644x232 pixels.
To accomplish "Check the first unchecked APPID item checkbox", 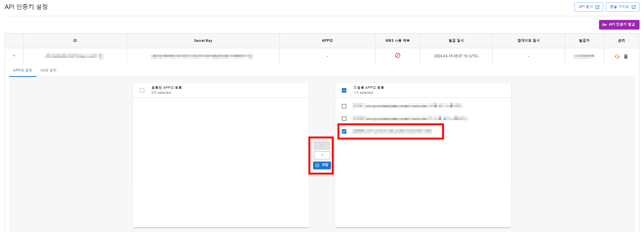I will click(x=344, y=106).
